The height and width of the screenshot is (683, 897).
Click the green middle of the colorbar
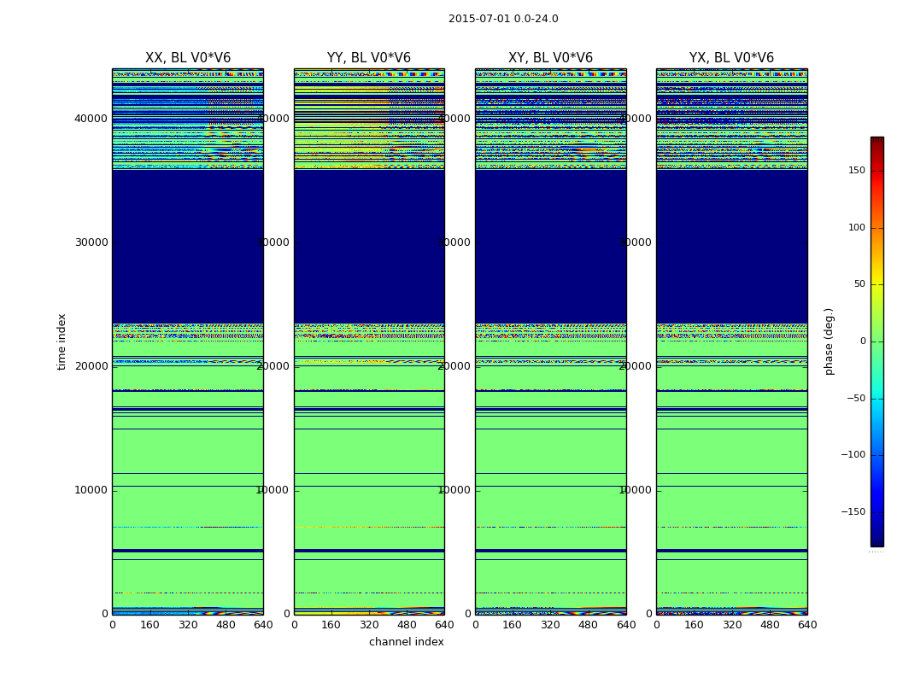point(876,341)
